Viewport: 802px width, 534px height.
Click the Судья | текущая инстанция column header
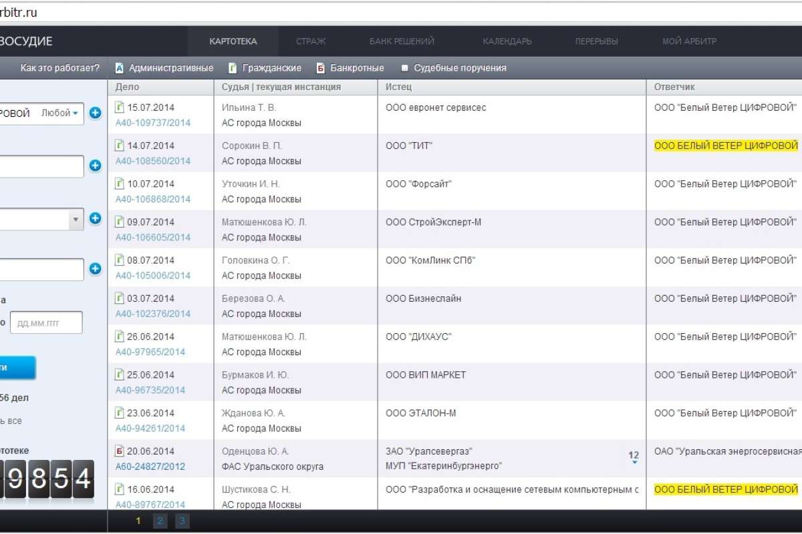click(295, 87)
